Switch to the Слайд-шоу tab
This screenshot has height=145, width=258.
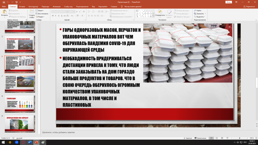tap(68, 7)
